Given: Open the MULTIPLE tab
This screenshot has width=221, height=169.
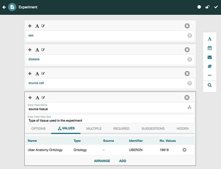Looking at the screenshot, I should click(94, 129).
